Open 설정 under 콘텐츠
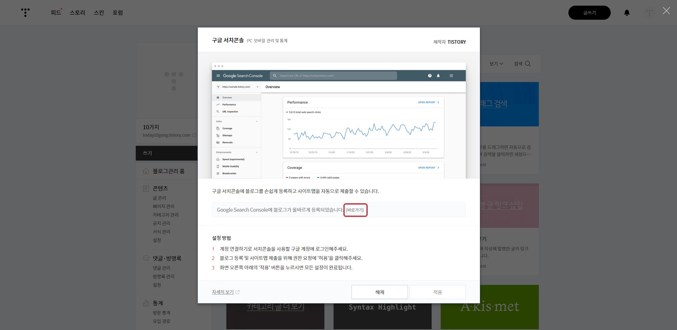677x330 pixels. tap(157, 240)
